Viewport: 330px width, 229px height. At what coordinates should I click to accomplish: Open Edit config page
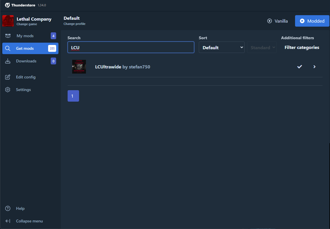pyautogui.click(x=30, y=77)
